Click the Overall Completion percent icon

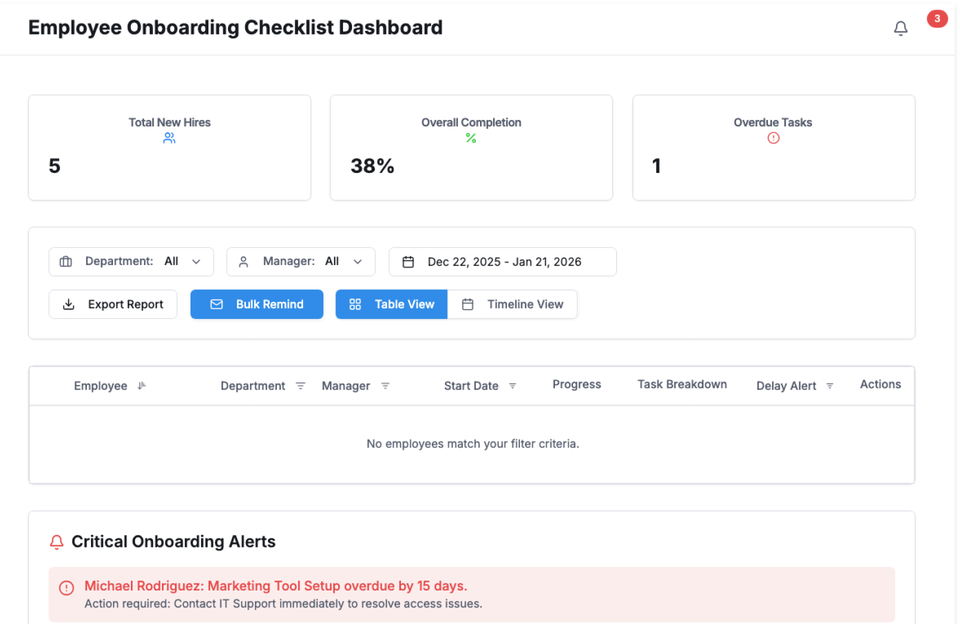[x=470, y=138]
